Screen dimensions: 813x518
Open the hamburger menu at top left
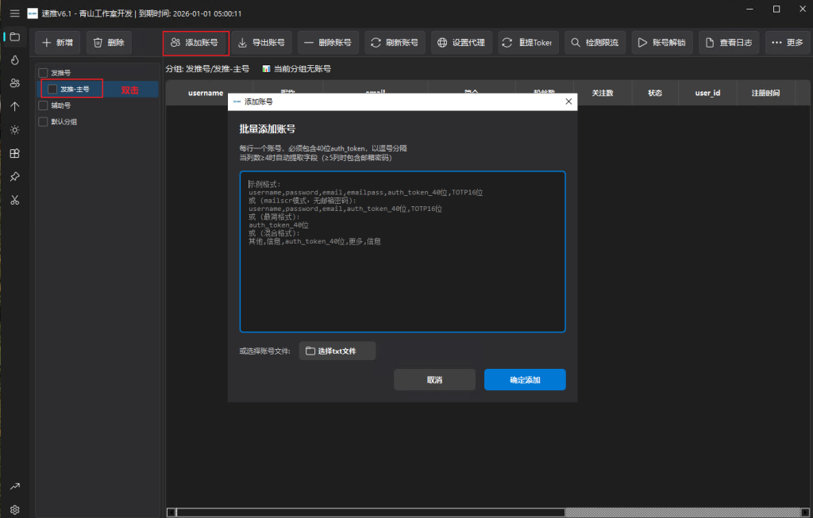14,12
